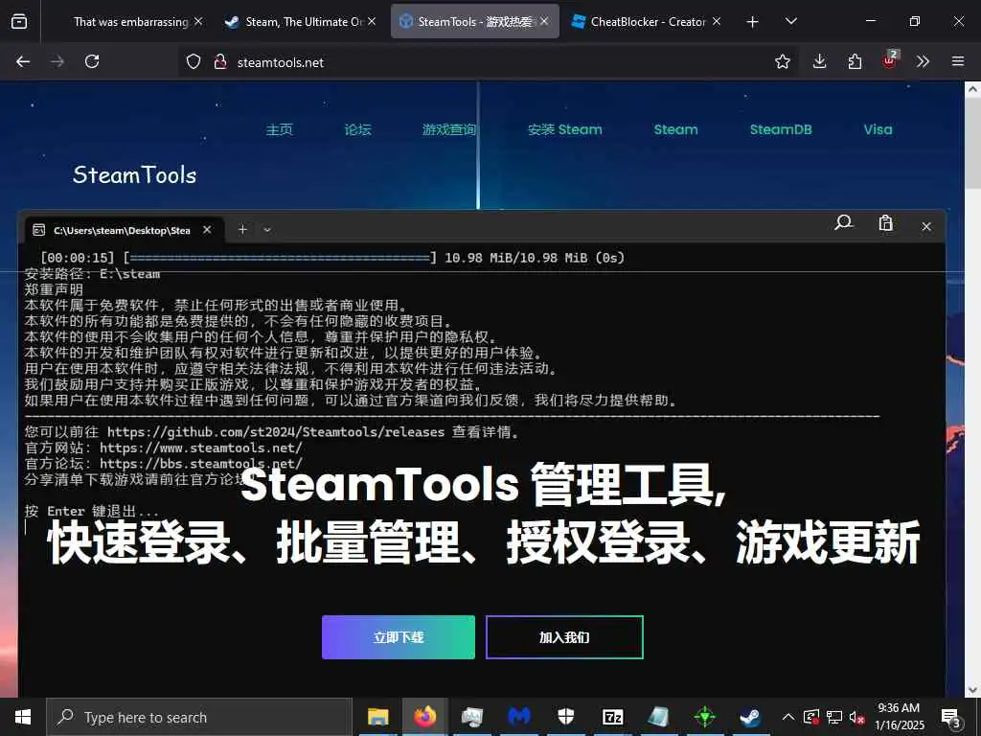Click the scrollbar down arrow
Viewport: 981px width, 736px height.
(973, 690)
